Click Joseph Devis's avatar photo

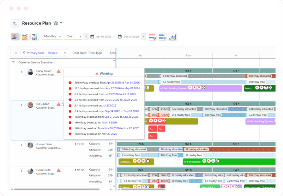point(30,146)
